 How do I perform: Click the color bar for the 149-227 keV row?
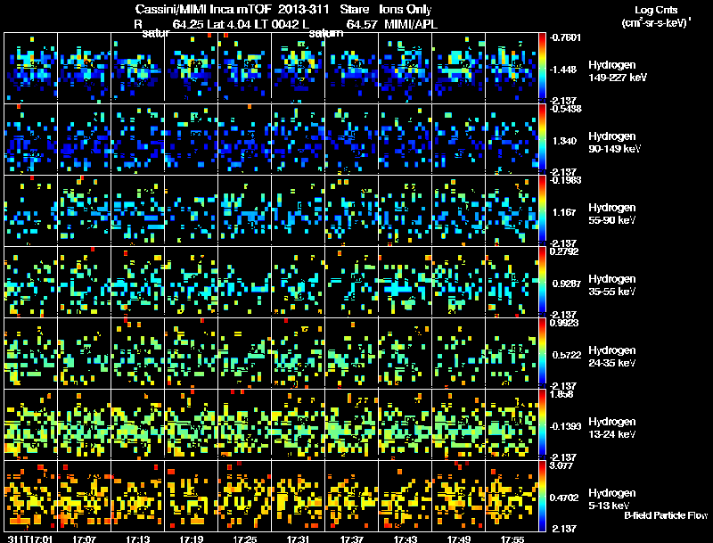pyautogui.click(x=542, y=68)
